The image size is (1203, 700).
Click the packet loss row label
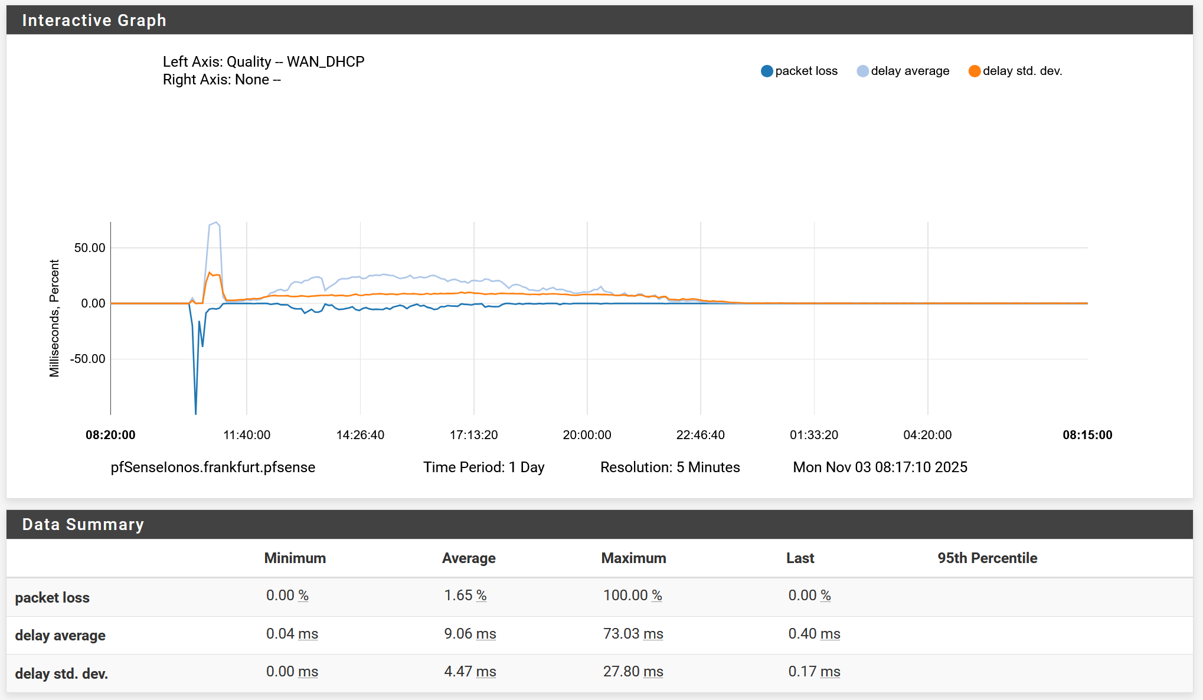click(53, 598)
